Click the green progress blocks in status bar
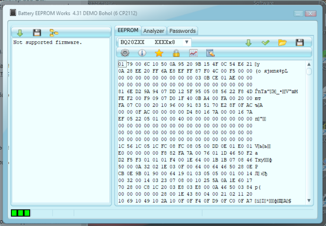 point(21,213)
